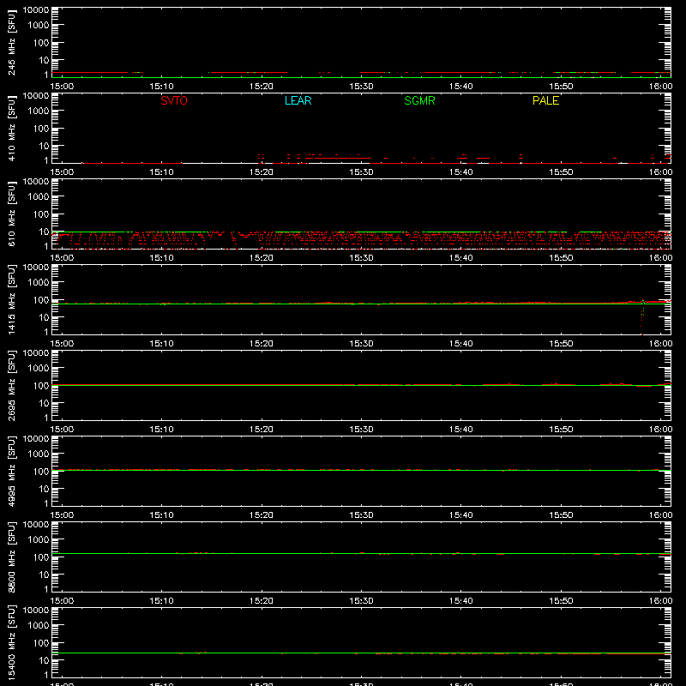Click the 10 tick of the 15400 MHz axis
The width and height of the screenshot is (686, 686).
point(44,660)
